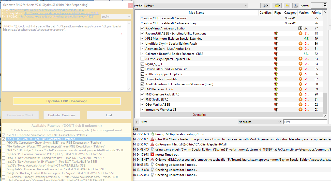Open the tools wrench dropdown in Mod Organizer
Image resolution: width=331 pixels, height=181 pixels.
point(265,6)
